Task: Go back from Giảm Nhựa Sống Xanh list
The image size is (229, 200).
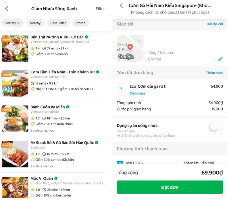Action: (x=7, y=9)
